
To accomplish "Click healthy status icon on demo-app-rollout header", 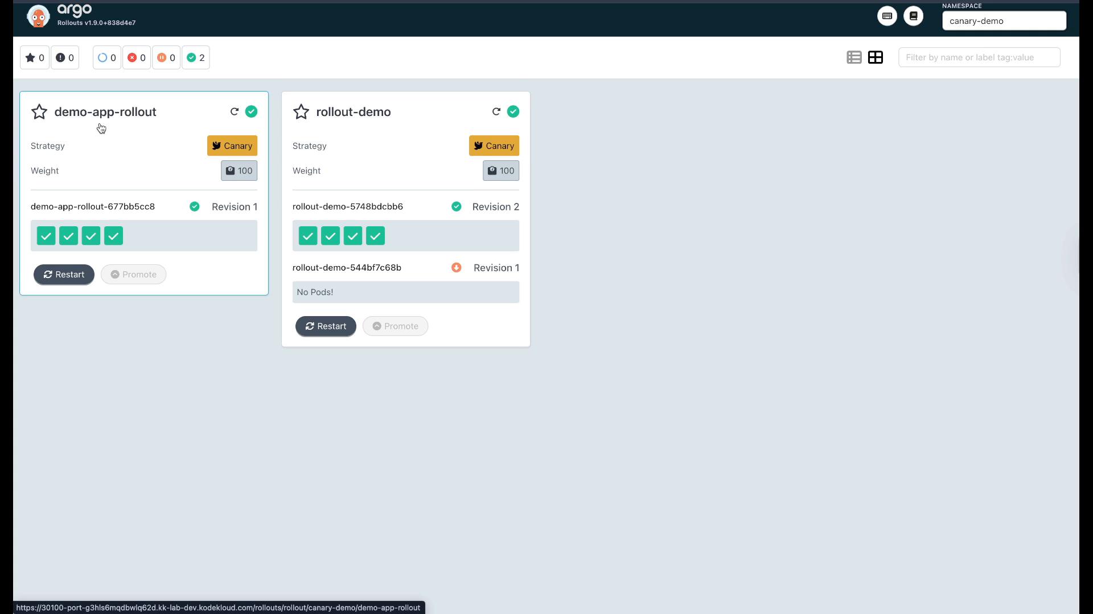I will pos(251,111).
